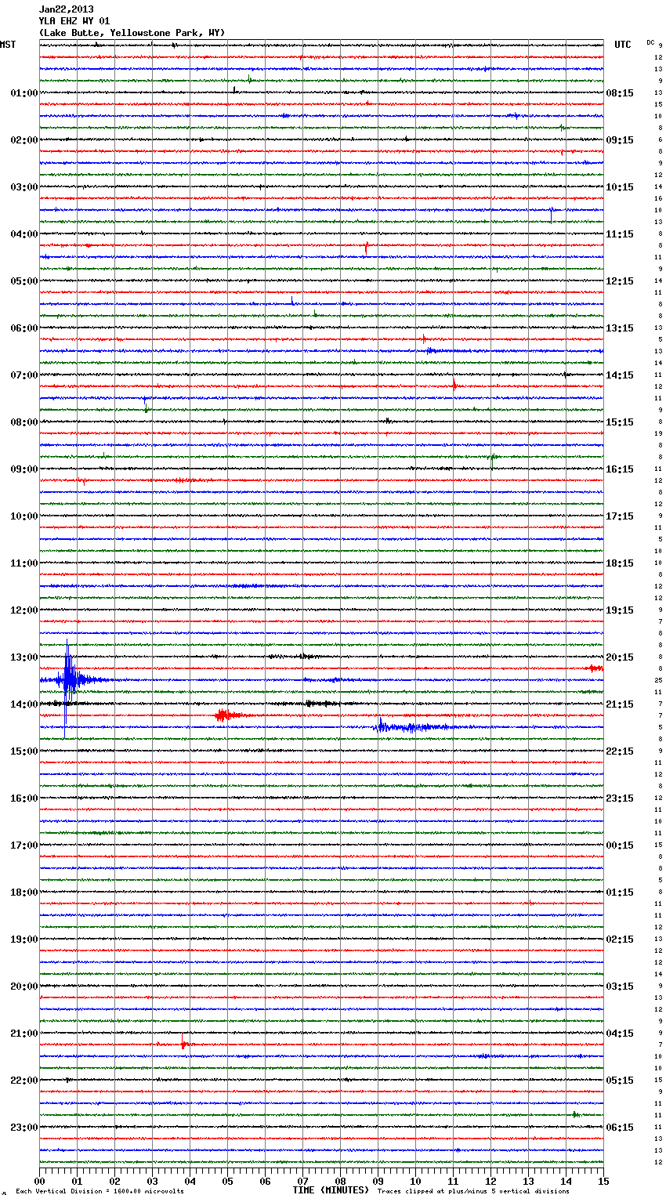Click the 17:15 UTC time label
The image size is (666, 1202).
[620, 516]
